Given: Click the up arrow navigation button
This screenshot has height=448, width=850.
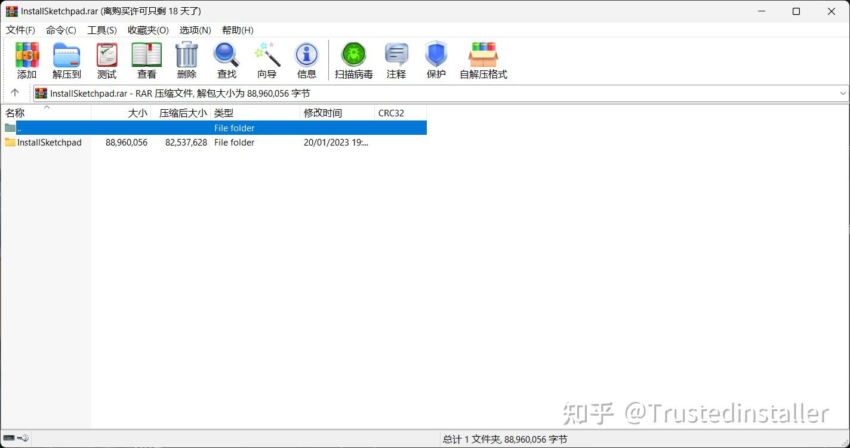Looking at the screenshot, I should pos(16,93).
